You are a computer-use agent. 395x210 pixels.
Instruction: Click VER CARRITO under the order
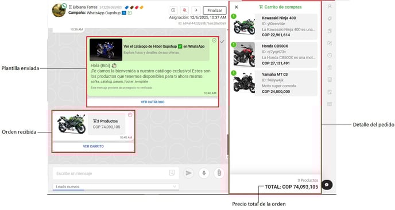[x=93, y=146]
